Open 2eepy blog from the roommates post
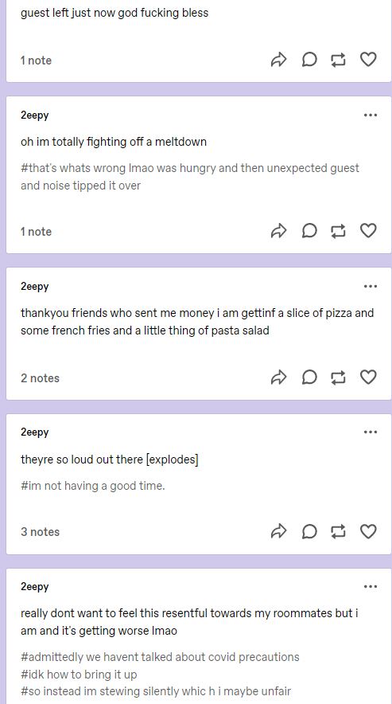This screenshot has height=704, width=392. tap(34, 587)
